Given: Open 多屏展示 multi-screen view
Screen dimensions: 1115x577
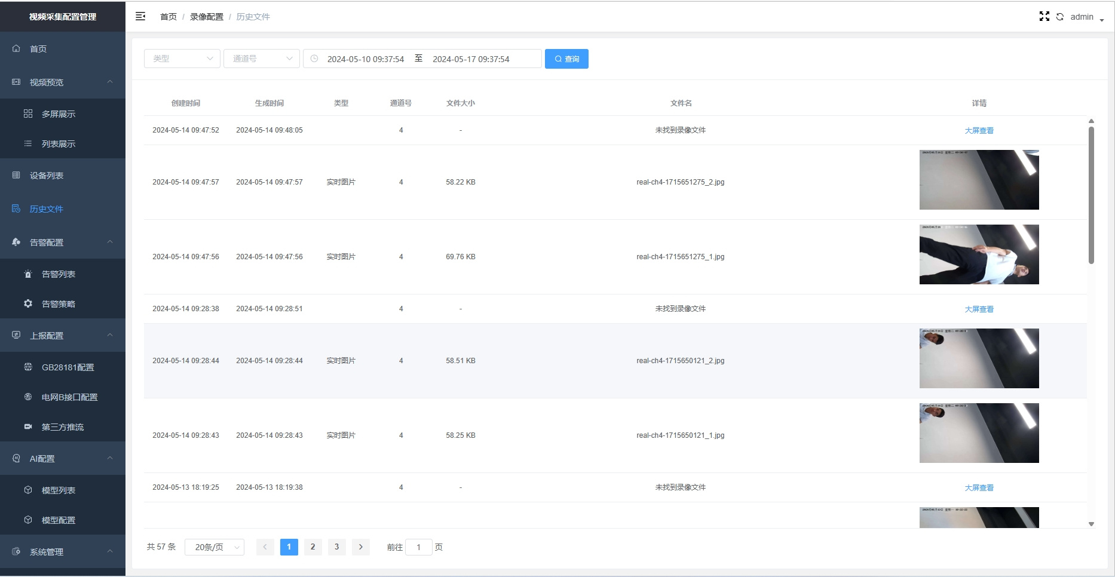Looking at the screenshot, I should tap(58, 114).
